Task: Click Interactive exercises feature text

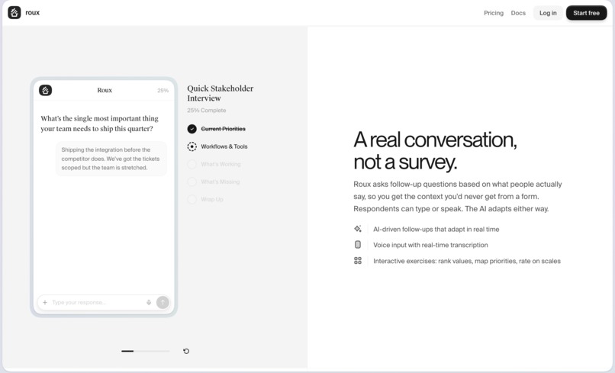Action: [467, 261]
